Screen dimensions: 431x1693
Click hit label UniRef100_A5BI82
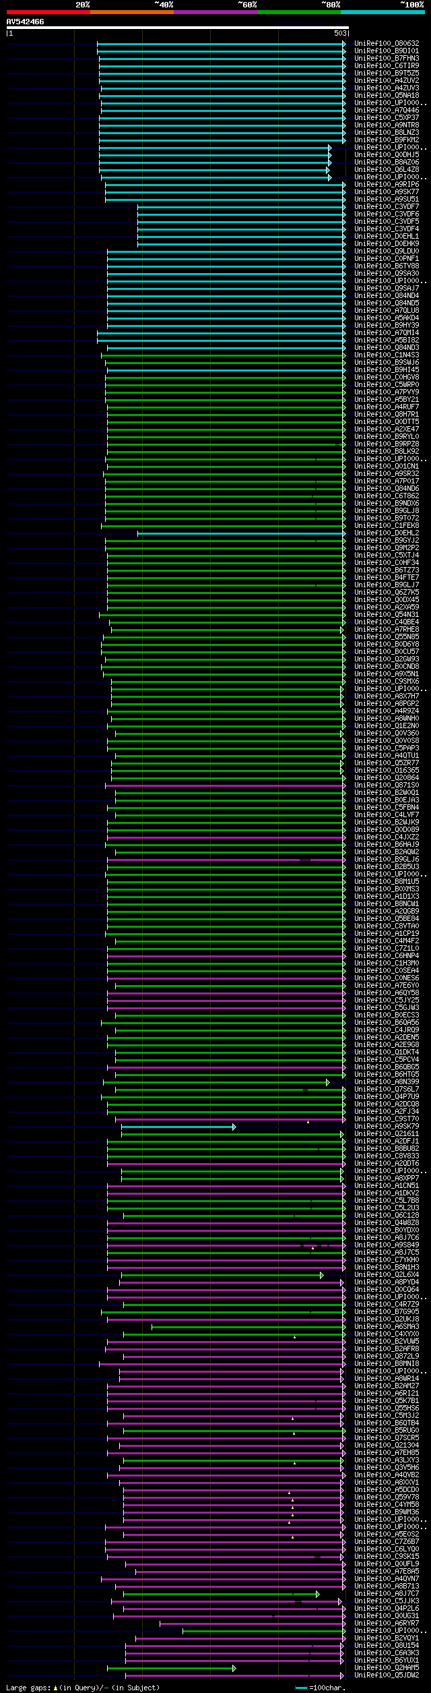tap(387, 340)
